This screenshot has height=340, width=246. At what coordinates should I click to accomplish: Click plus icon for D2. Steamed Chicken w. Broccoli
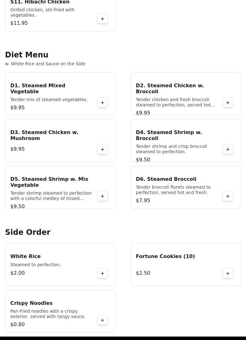[228, 103]
